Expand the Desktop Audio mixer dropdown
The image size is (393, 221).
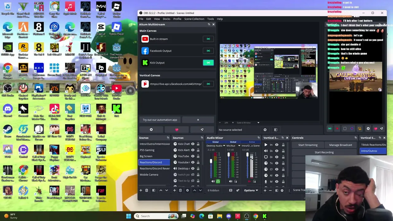click(x=224, y=146)
